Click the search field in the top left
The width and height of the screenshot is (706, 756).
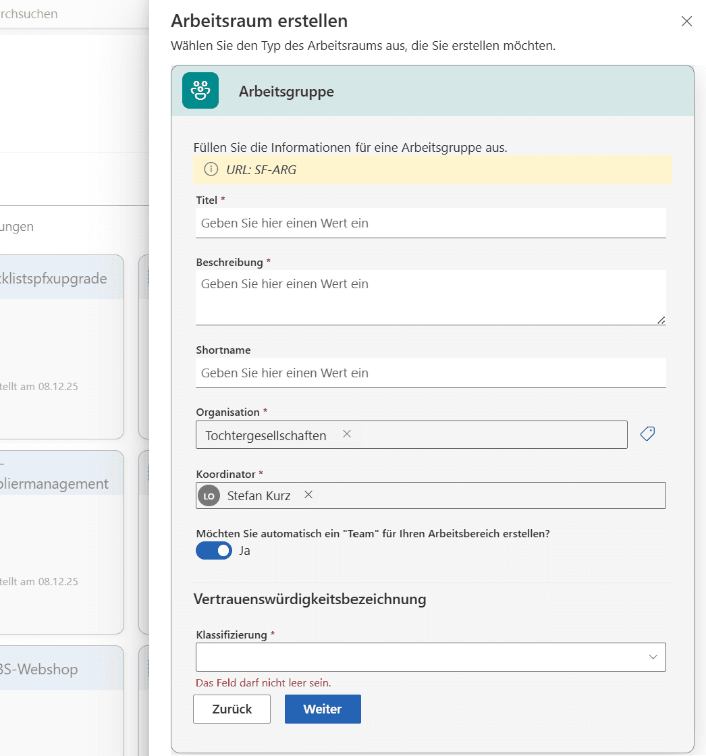coord(40,13)
